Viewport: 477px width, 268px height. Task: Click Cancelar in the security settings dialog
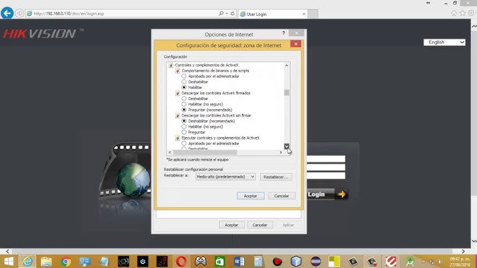[282, 196]
